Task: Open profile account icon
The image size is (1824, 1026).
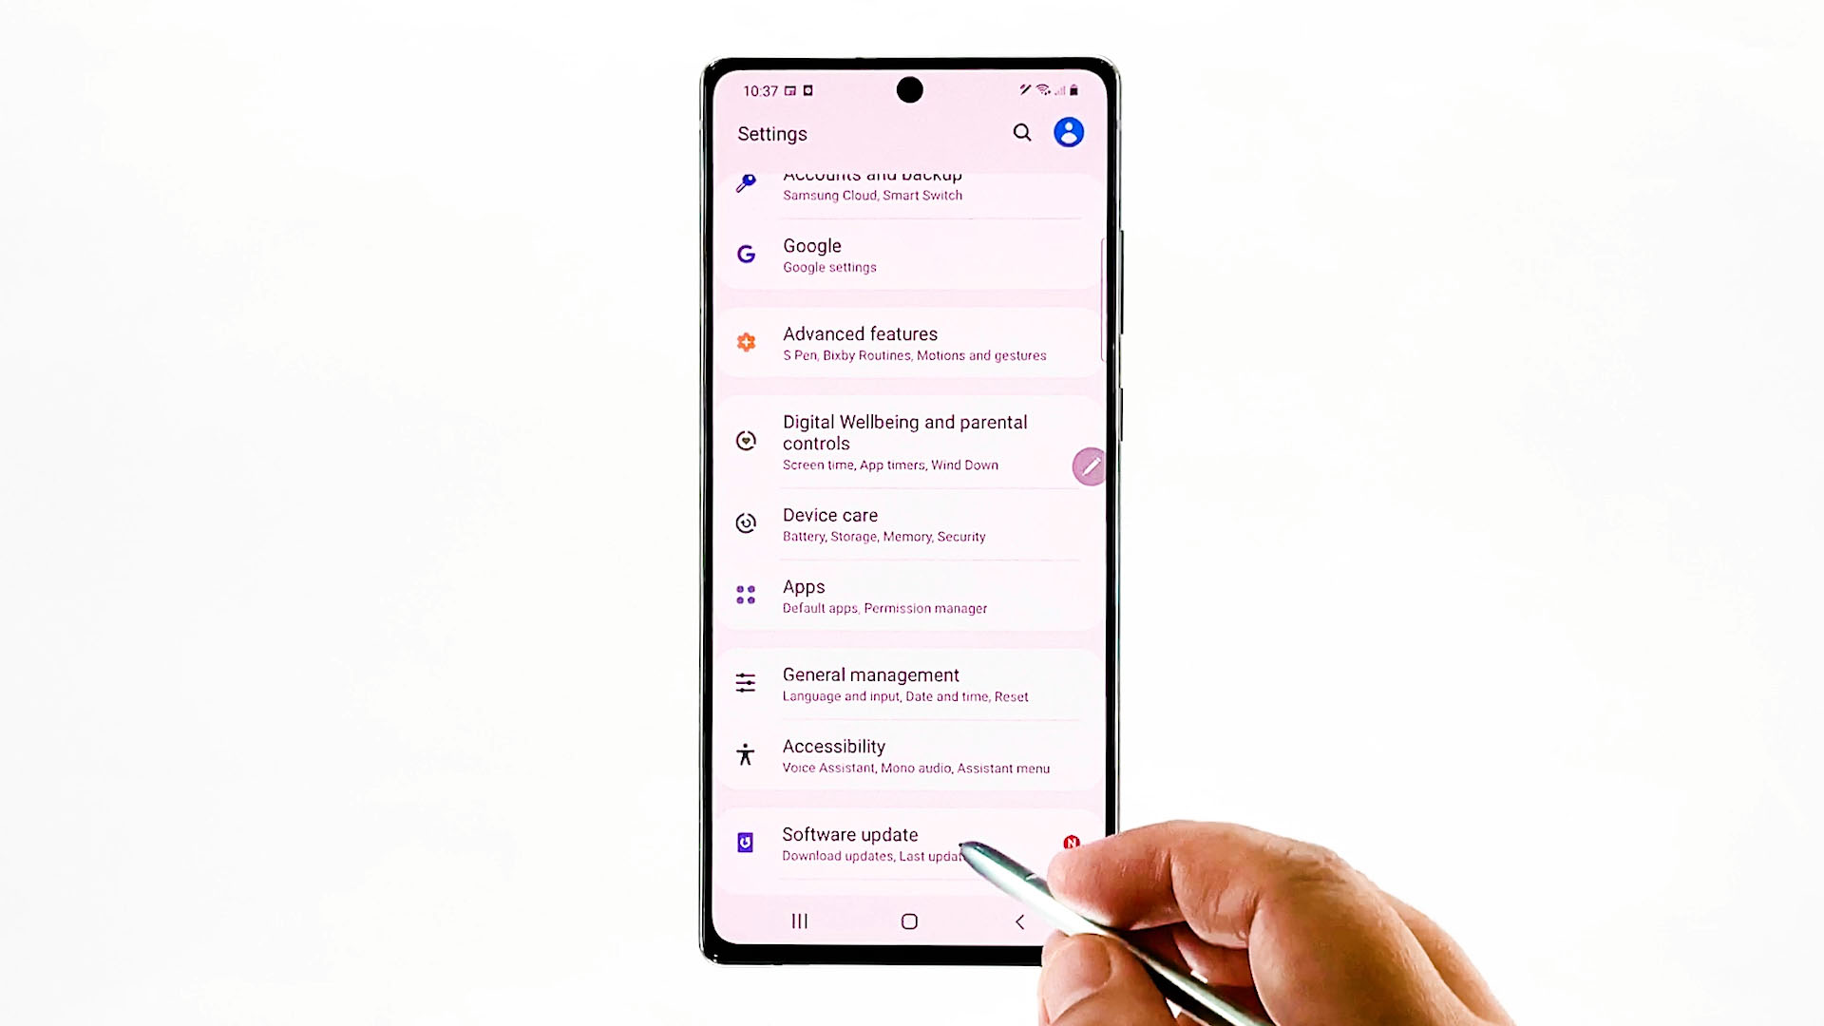Action: click(x=1068, y=133)
